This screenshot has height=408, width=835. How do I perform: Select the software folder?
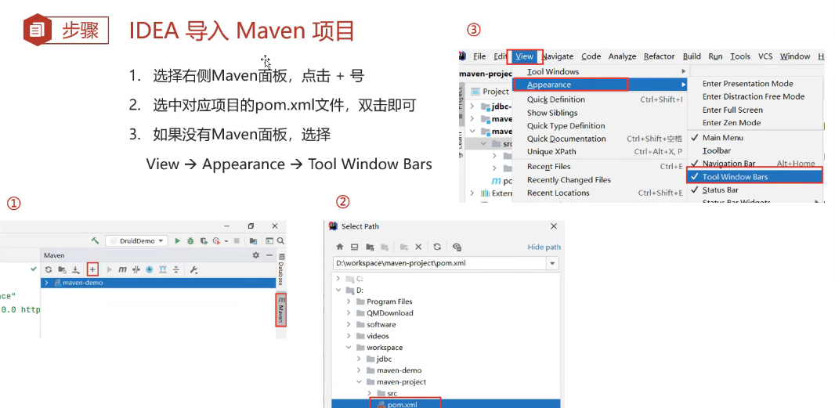381,324
